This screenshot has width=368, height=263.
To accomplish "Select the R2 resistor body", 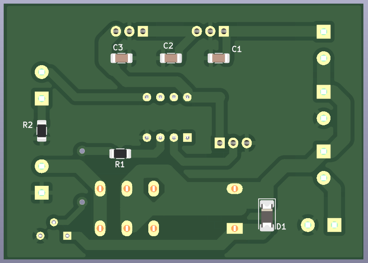I will [42, 131].
